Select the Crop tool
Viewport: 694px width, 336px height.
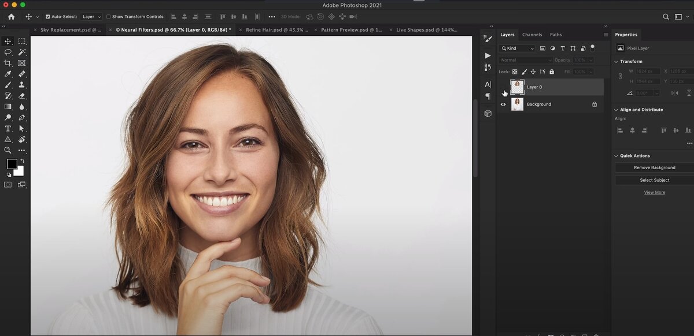coord(8,63)
